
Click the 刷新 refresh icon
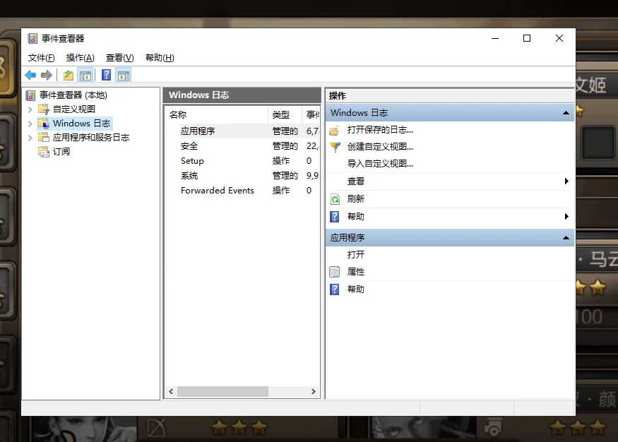tap(335, 199)
